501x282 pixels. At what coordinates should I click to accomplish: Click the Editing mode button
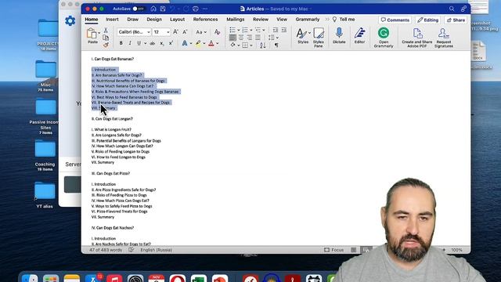428,20
